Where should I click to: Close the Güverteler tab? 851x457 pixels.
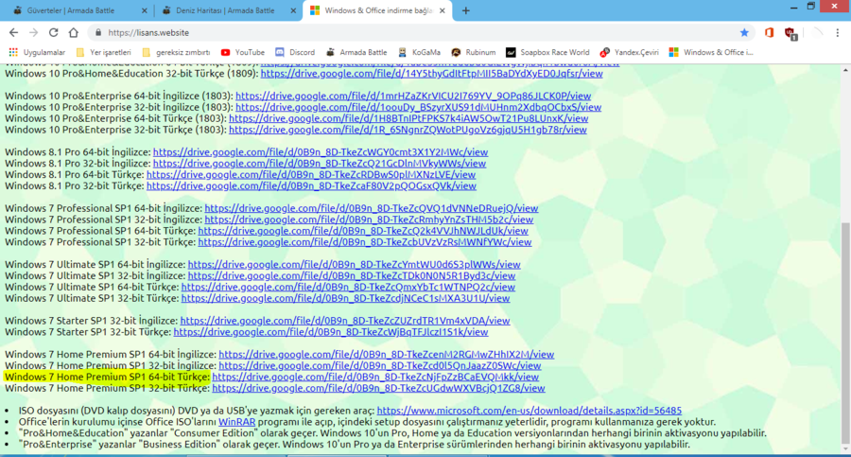tap(144, 10)
